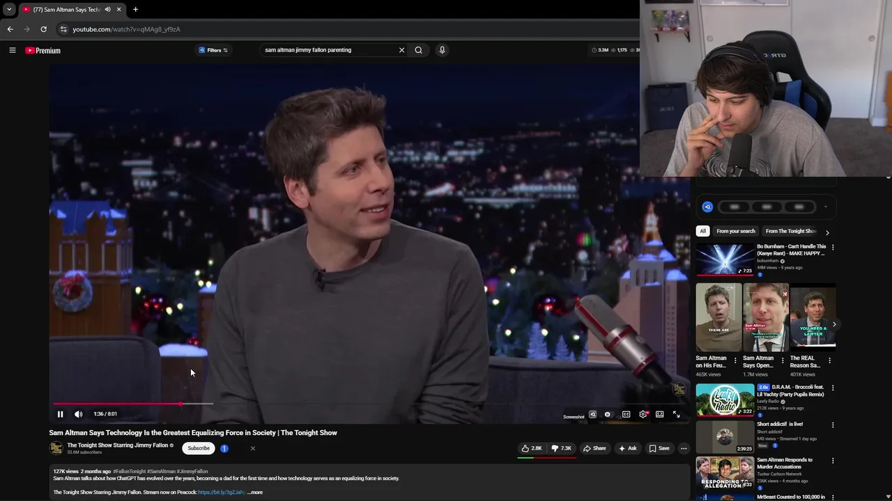Save video to a playlist
This screenshot has width=892, height=501.
(659, 448)
